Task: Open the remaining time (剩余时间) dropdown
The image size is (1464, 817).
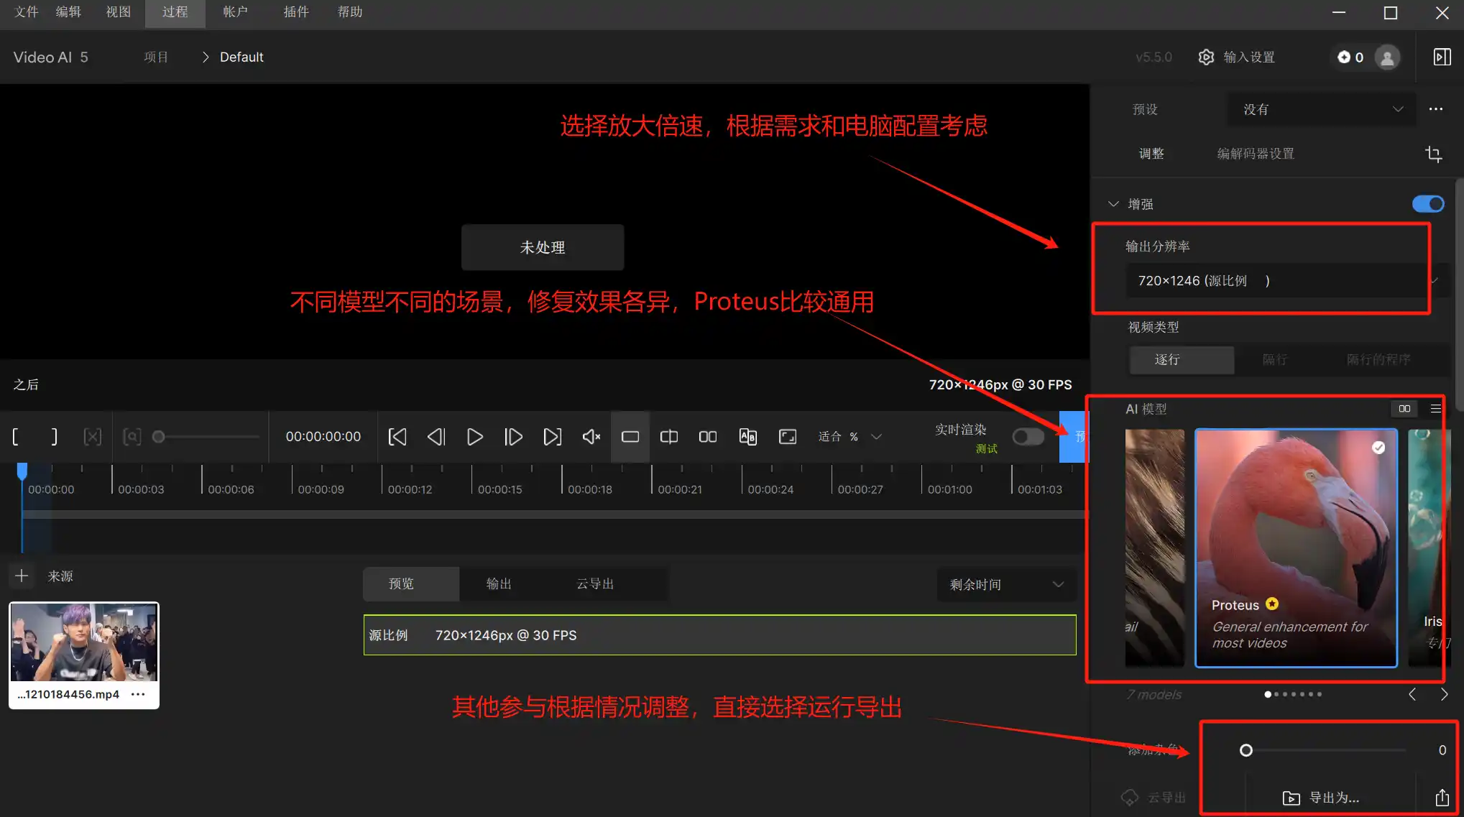Action: pyautogui.click(x=1006, y=584)
